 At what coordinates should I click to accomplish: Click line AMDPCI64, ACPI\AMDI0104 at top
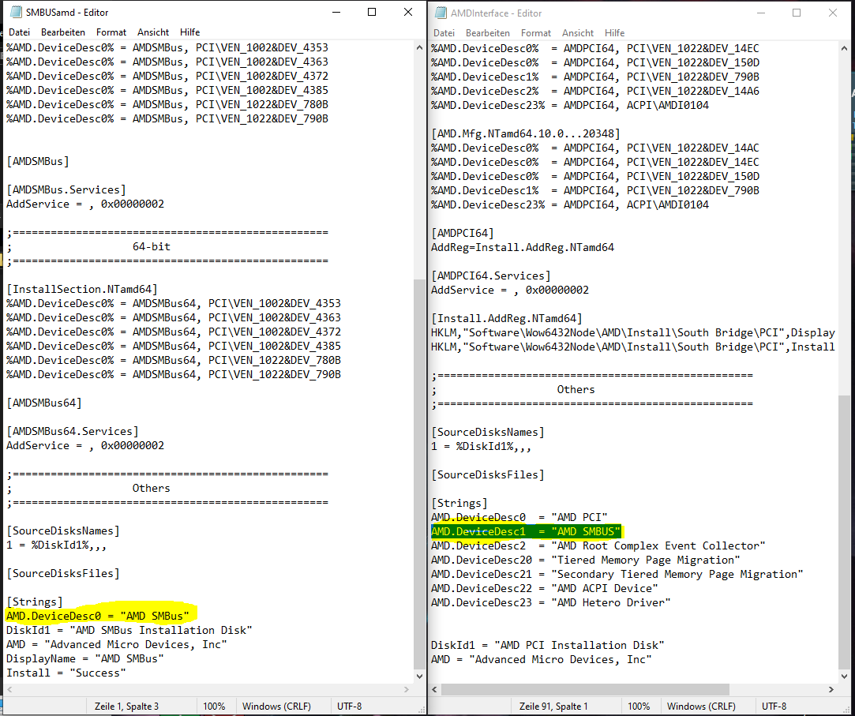pyautogui.click(x=570, y=105)
